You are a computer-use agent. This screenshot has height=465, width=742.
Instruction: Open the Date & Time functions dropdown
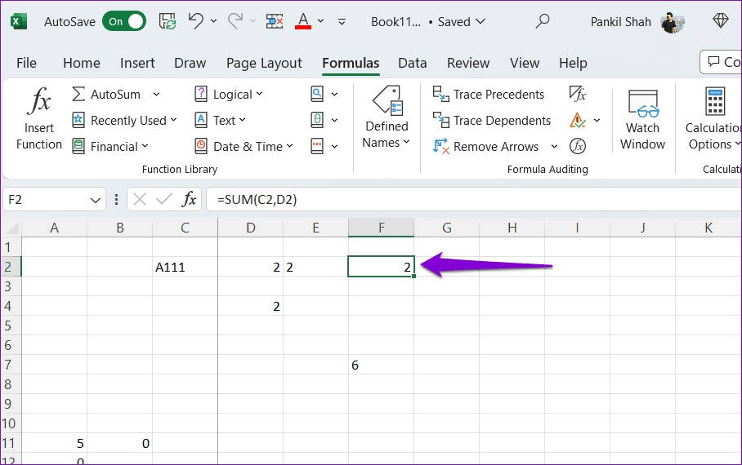click(x=244, y=147)
